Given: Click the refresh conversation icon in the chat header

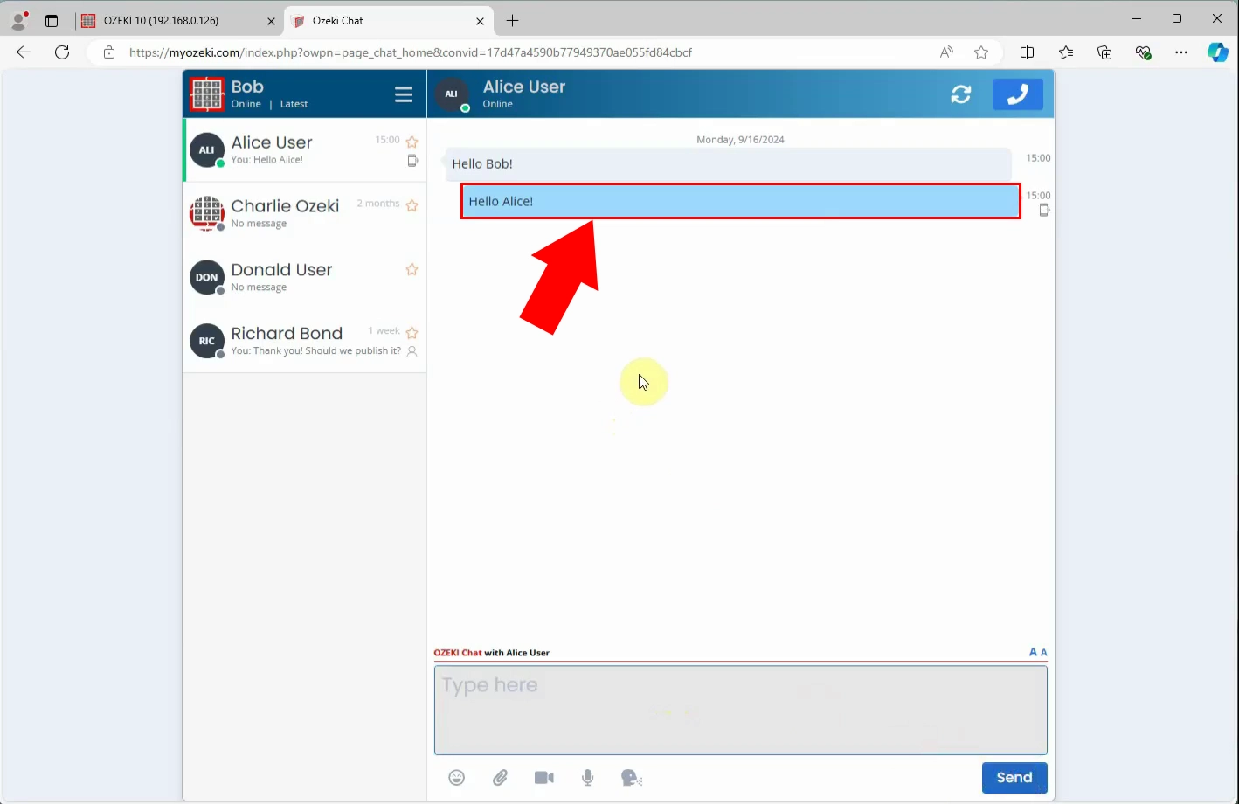Looking at the screenshot, I should pyautogui.click(x=961, y=94).
